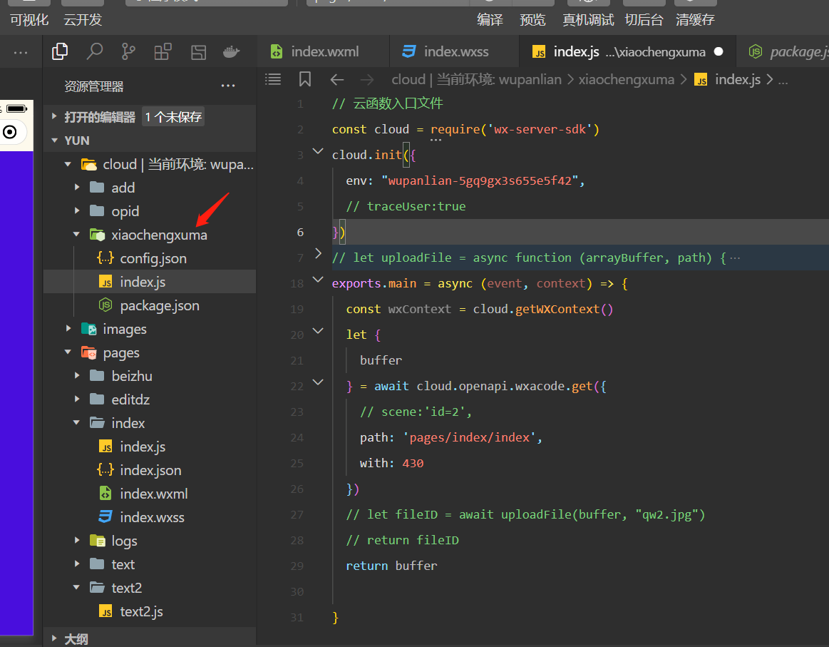Open the Docker whale icon
This screenshot has width=829, height=647.
(232, 51)
